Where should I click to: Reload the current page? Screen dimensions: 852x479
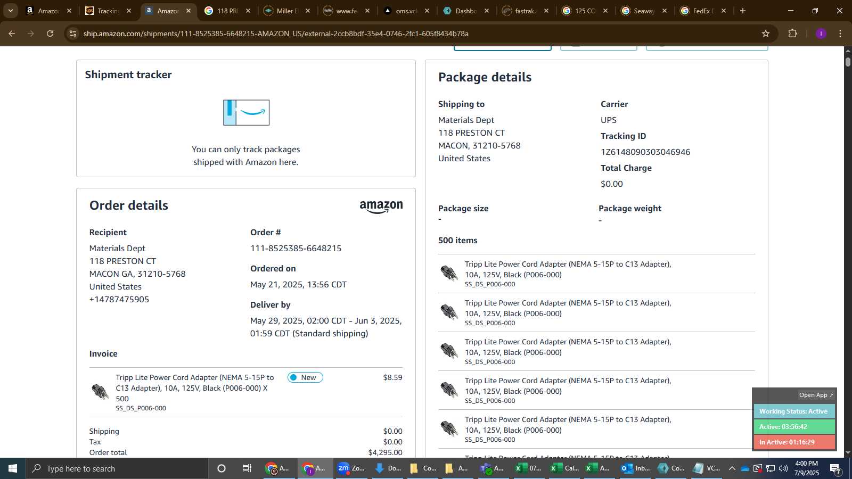click(x=50, y=34)
